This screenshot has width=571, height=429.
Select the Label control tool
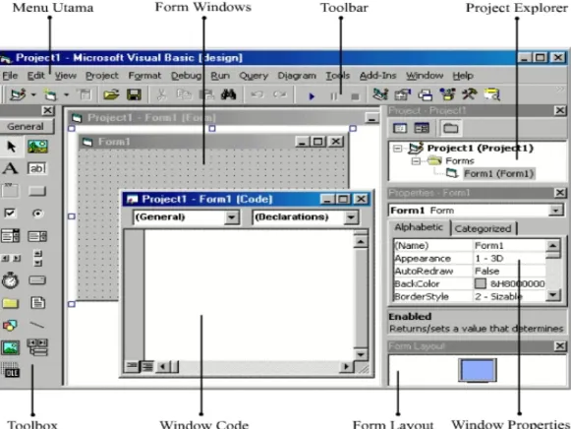point(10,168)
